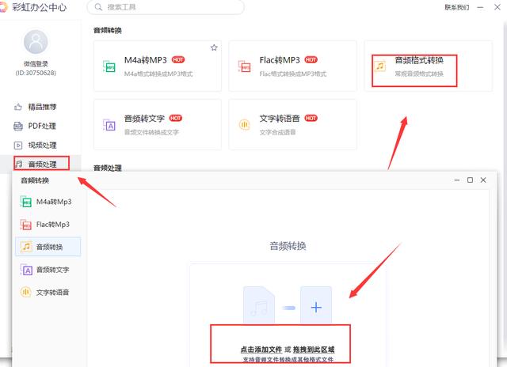This screenshot has width=507, height=367.
Task: Click the green M4a转MP3 card icon
Action: [x=109, y=66]
